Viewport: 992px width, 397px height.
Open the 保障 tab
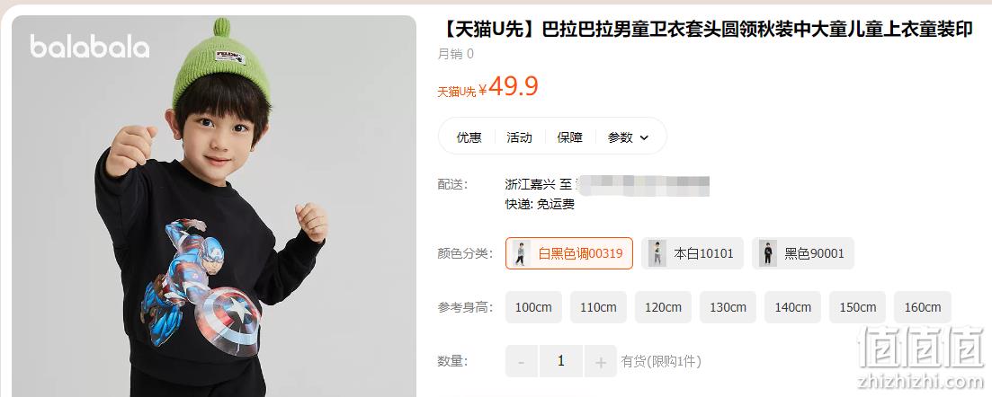coord(569,137)
